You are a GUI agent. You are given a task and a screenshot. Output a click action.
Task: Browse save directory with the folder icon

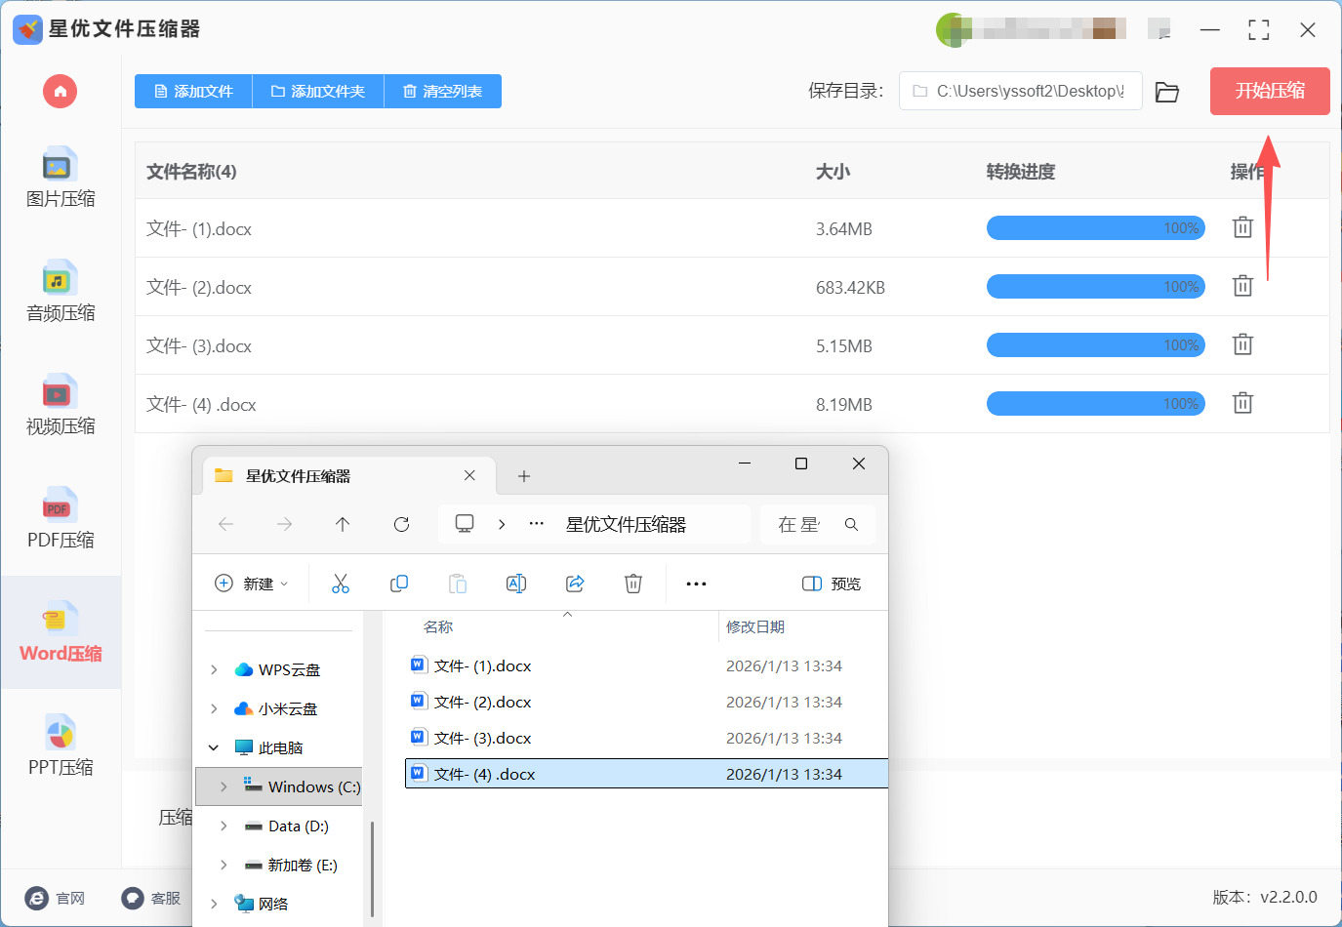(1167, 92)
